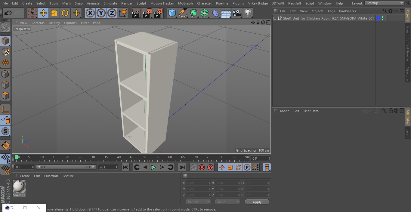Open the World coordinate dropdown
Viewport: 411px width, 212px height.
point(198,202)
